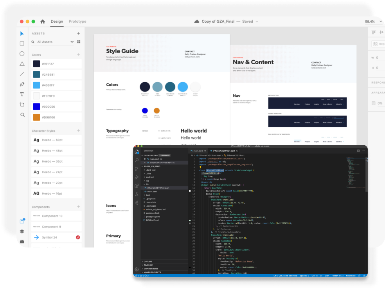The image size is (385, 289).
Task: Click the VS Code Manage gear icon
Action: (x=137, y=269)
